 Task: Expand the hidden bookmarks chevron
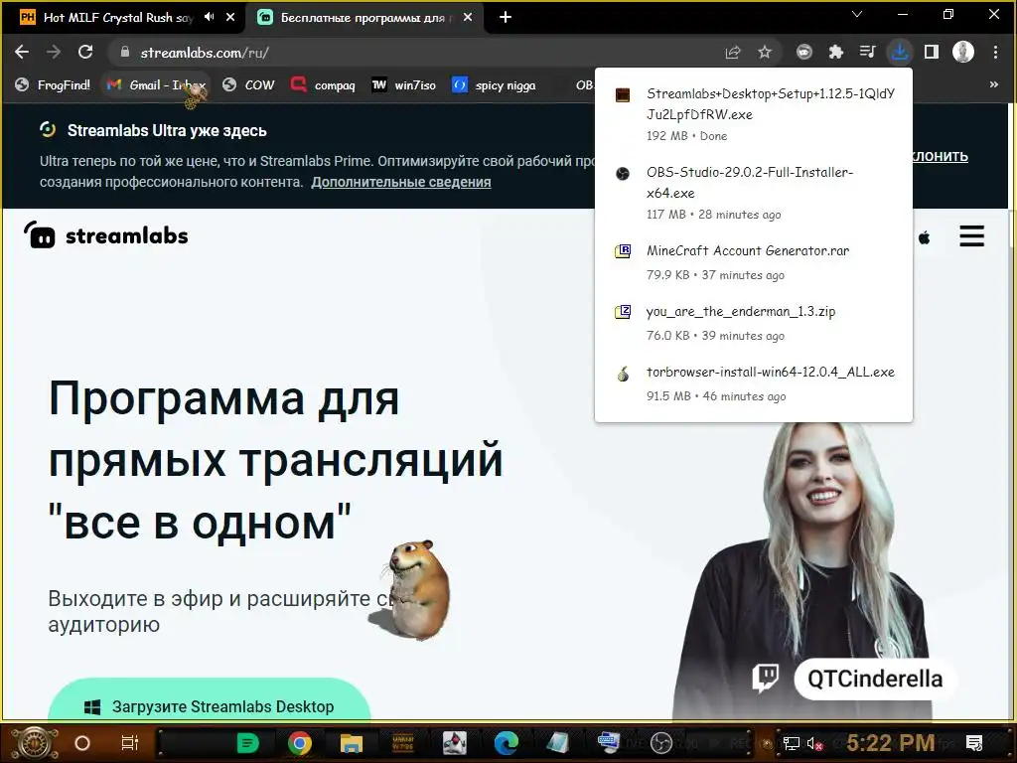click(993, 84)
